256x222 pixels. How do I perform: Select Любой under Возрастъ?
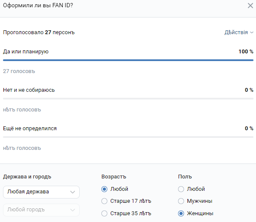pos(104,189)
